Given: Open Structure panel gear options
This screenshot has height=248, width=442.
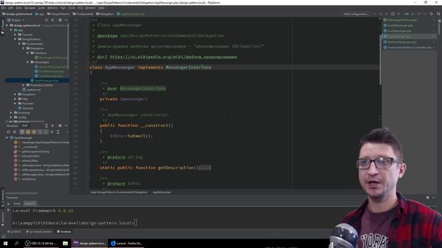Looking at the screenshot, I should (60, 125).
